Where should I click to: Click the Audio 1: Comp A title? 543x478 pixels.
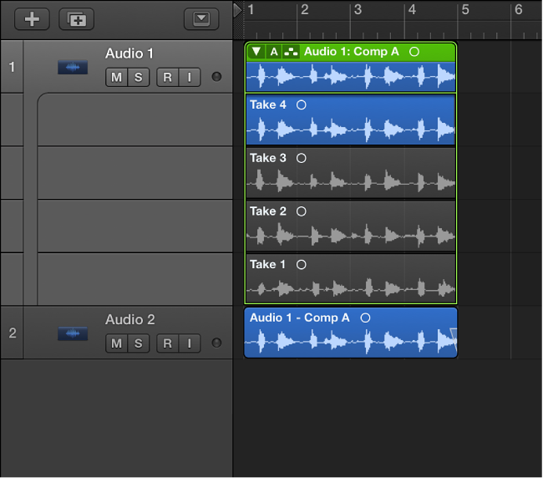(352, 52)
